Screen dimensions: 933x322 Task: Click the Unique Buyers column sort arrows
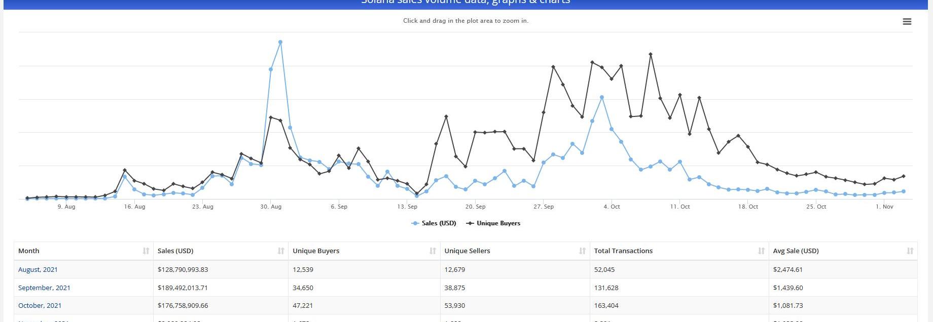[x=433, y=251]
